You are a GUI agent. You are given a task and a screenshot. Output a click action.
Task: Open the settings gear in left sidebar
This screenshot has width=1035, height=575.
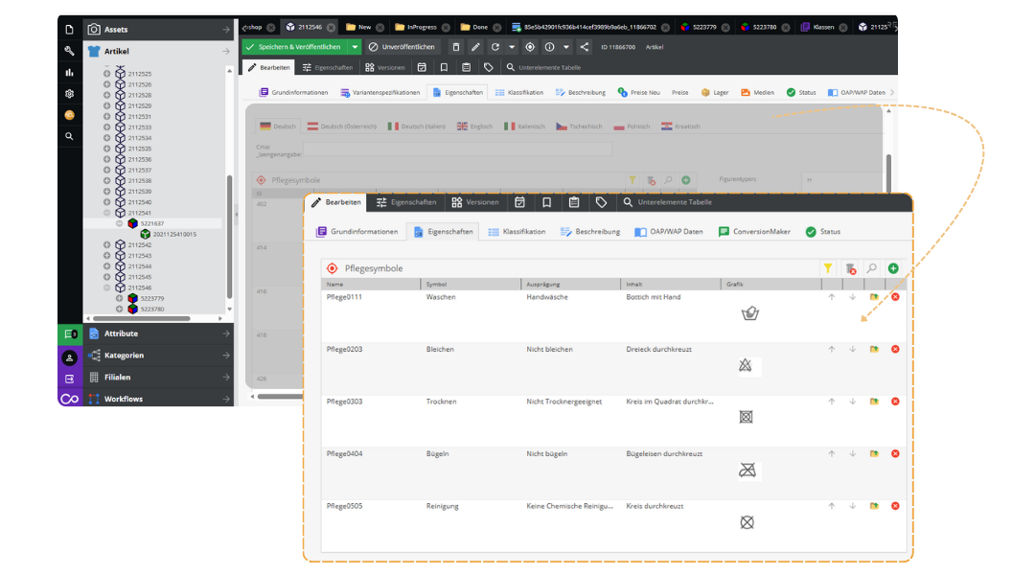[69, 94]
